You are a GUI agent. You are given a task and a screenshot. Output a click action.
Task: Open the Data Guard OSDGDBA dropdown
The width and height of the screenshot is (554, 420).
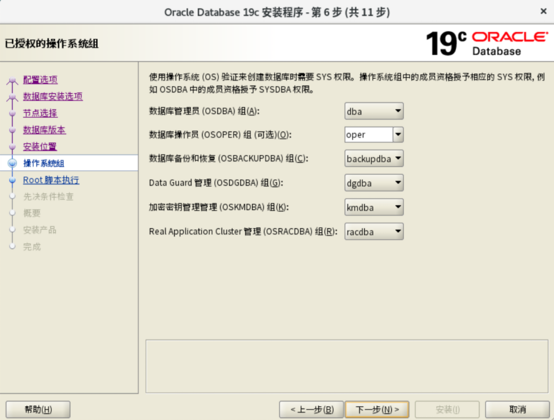coord(374,183)
